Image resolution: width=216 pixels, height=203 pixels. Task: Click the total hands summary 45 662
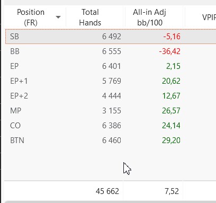(107, 191)
